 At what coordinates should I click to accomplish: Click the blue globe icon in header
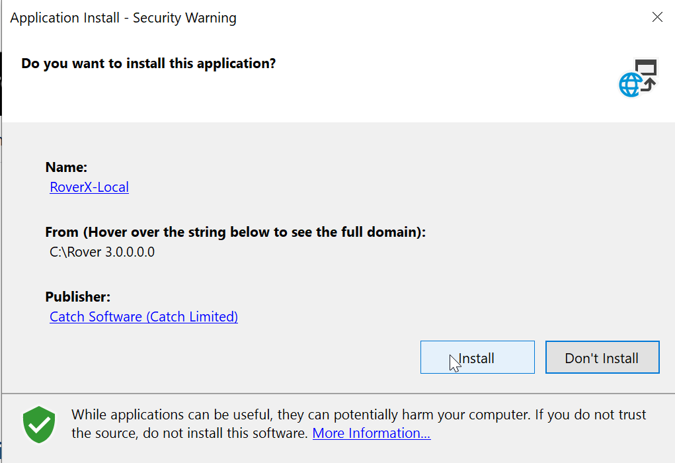click(x=630, y=85)
